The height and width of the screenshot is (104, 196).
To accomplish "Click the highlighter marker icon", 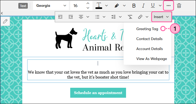I will pos(117,6).
